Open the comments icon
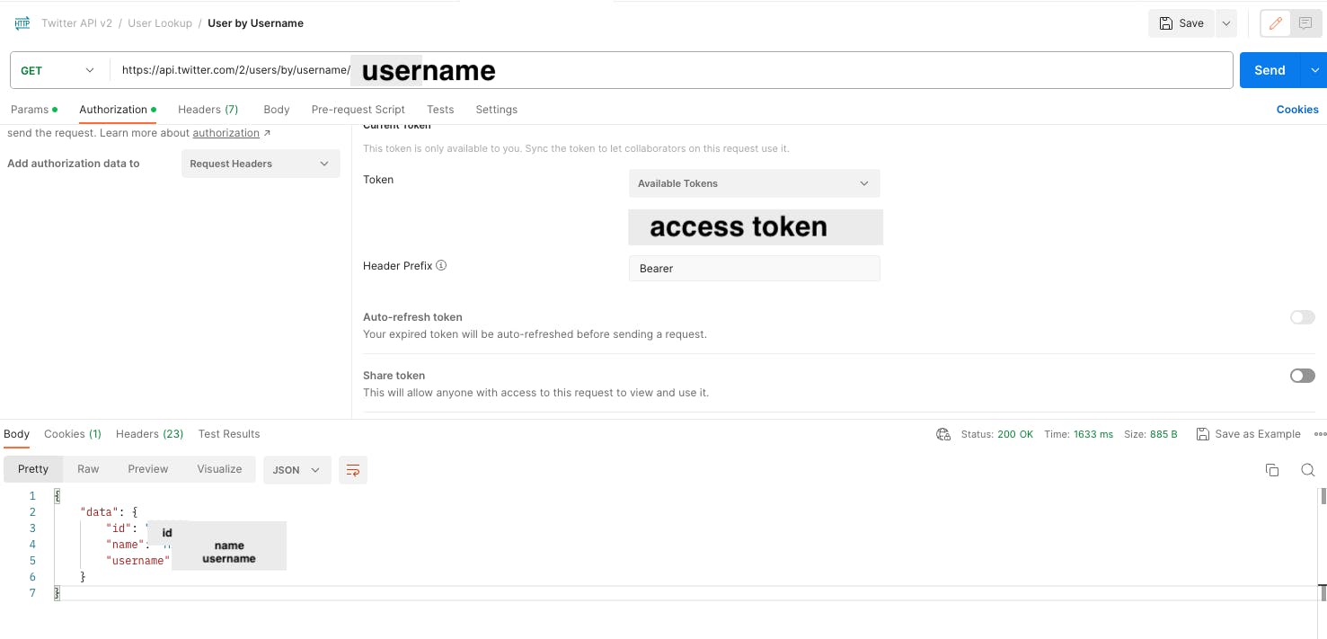The image size is (1327, 639). click(x=1305, y=23)
